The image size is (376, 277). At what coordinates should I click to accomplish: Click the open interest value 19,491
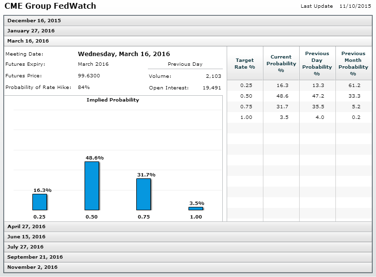[x=212, y=88]
